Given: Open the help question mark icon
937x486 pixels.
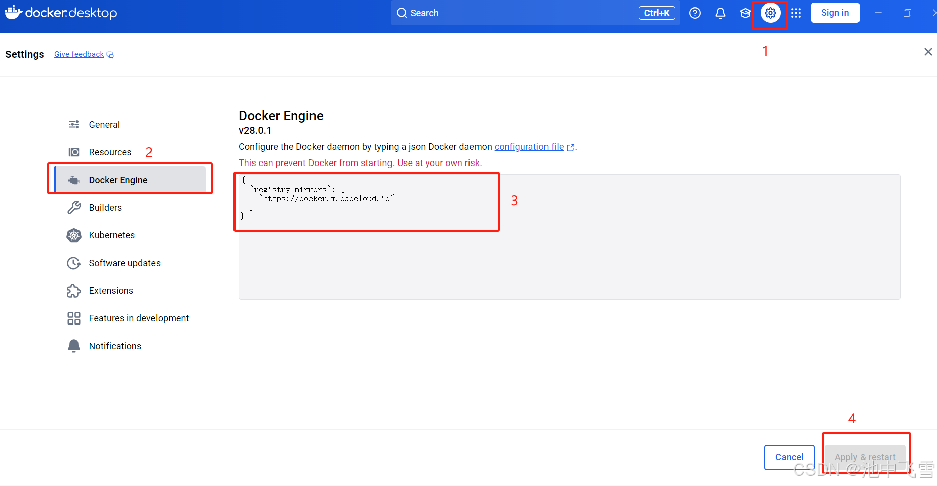Looking at the screenshot, I should pyautogui.click(x=695, y=13).
